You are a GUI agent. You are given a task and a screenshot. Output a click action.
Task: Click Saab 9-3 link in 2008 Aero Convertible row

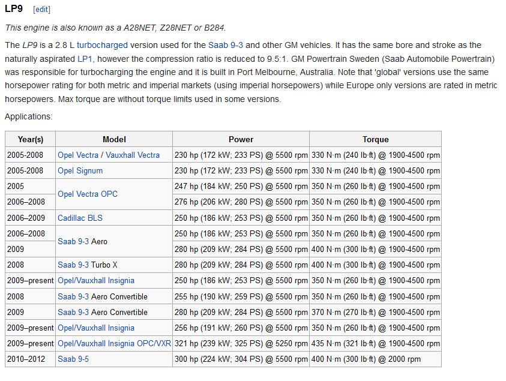(73, 296)
